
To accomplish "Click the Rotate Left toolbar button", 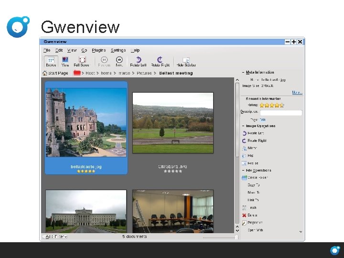I will coord(138,62).
